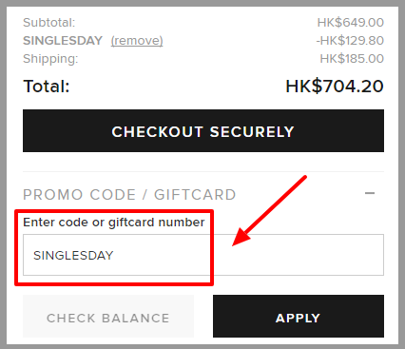Click the bold Total label
This screenshot has height=349, width=405.
click(x=47, y=87)
